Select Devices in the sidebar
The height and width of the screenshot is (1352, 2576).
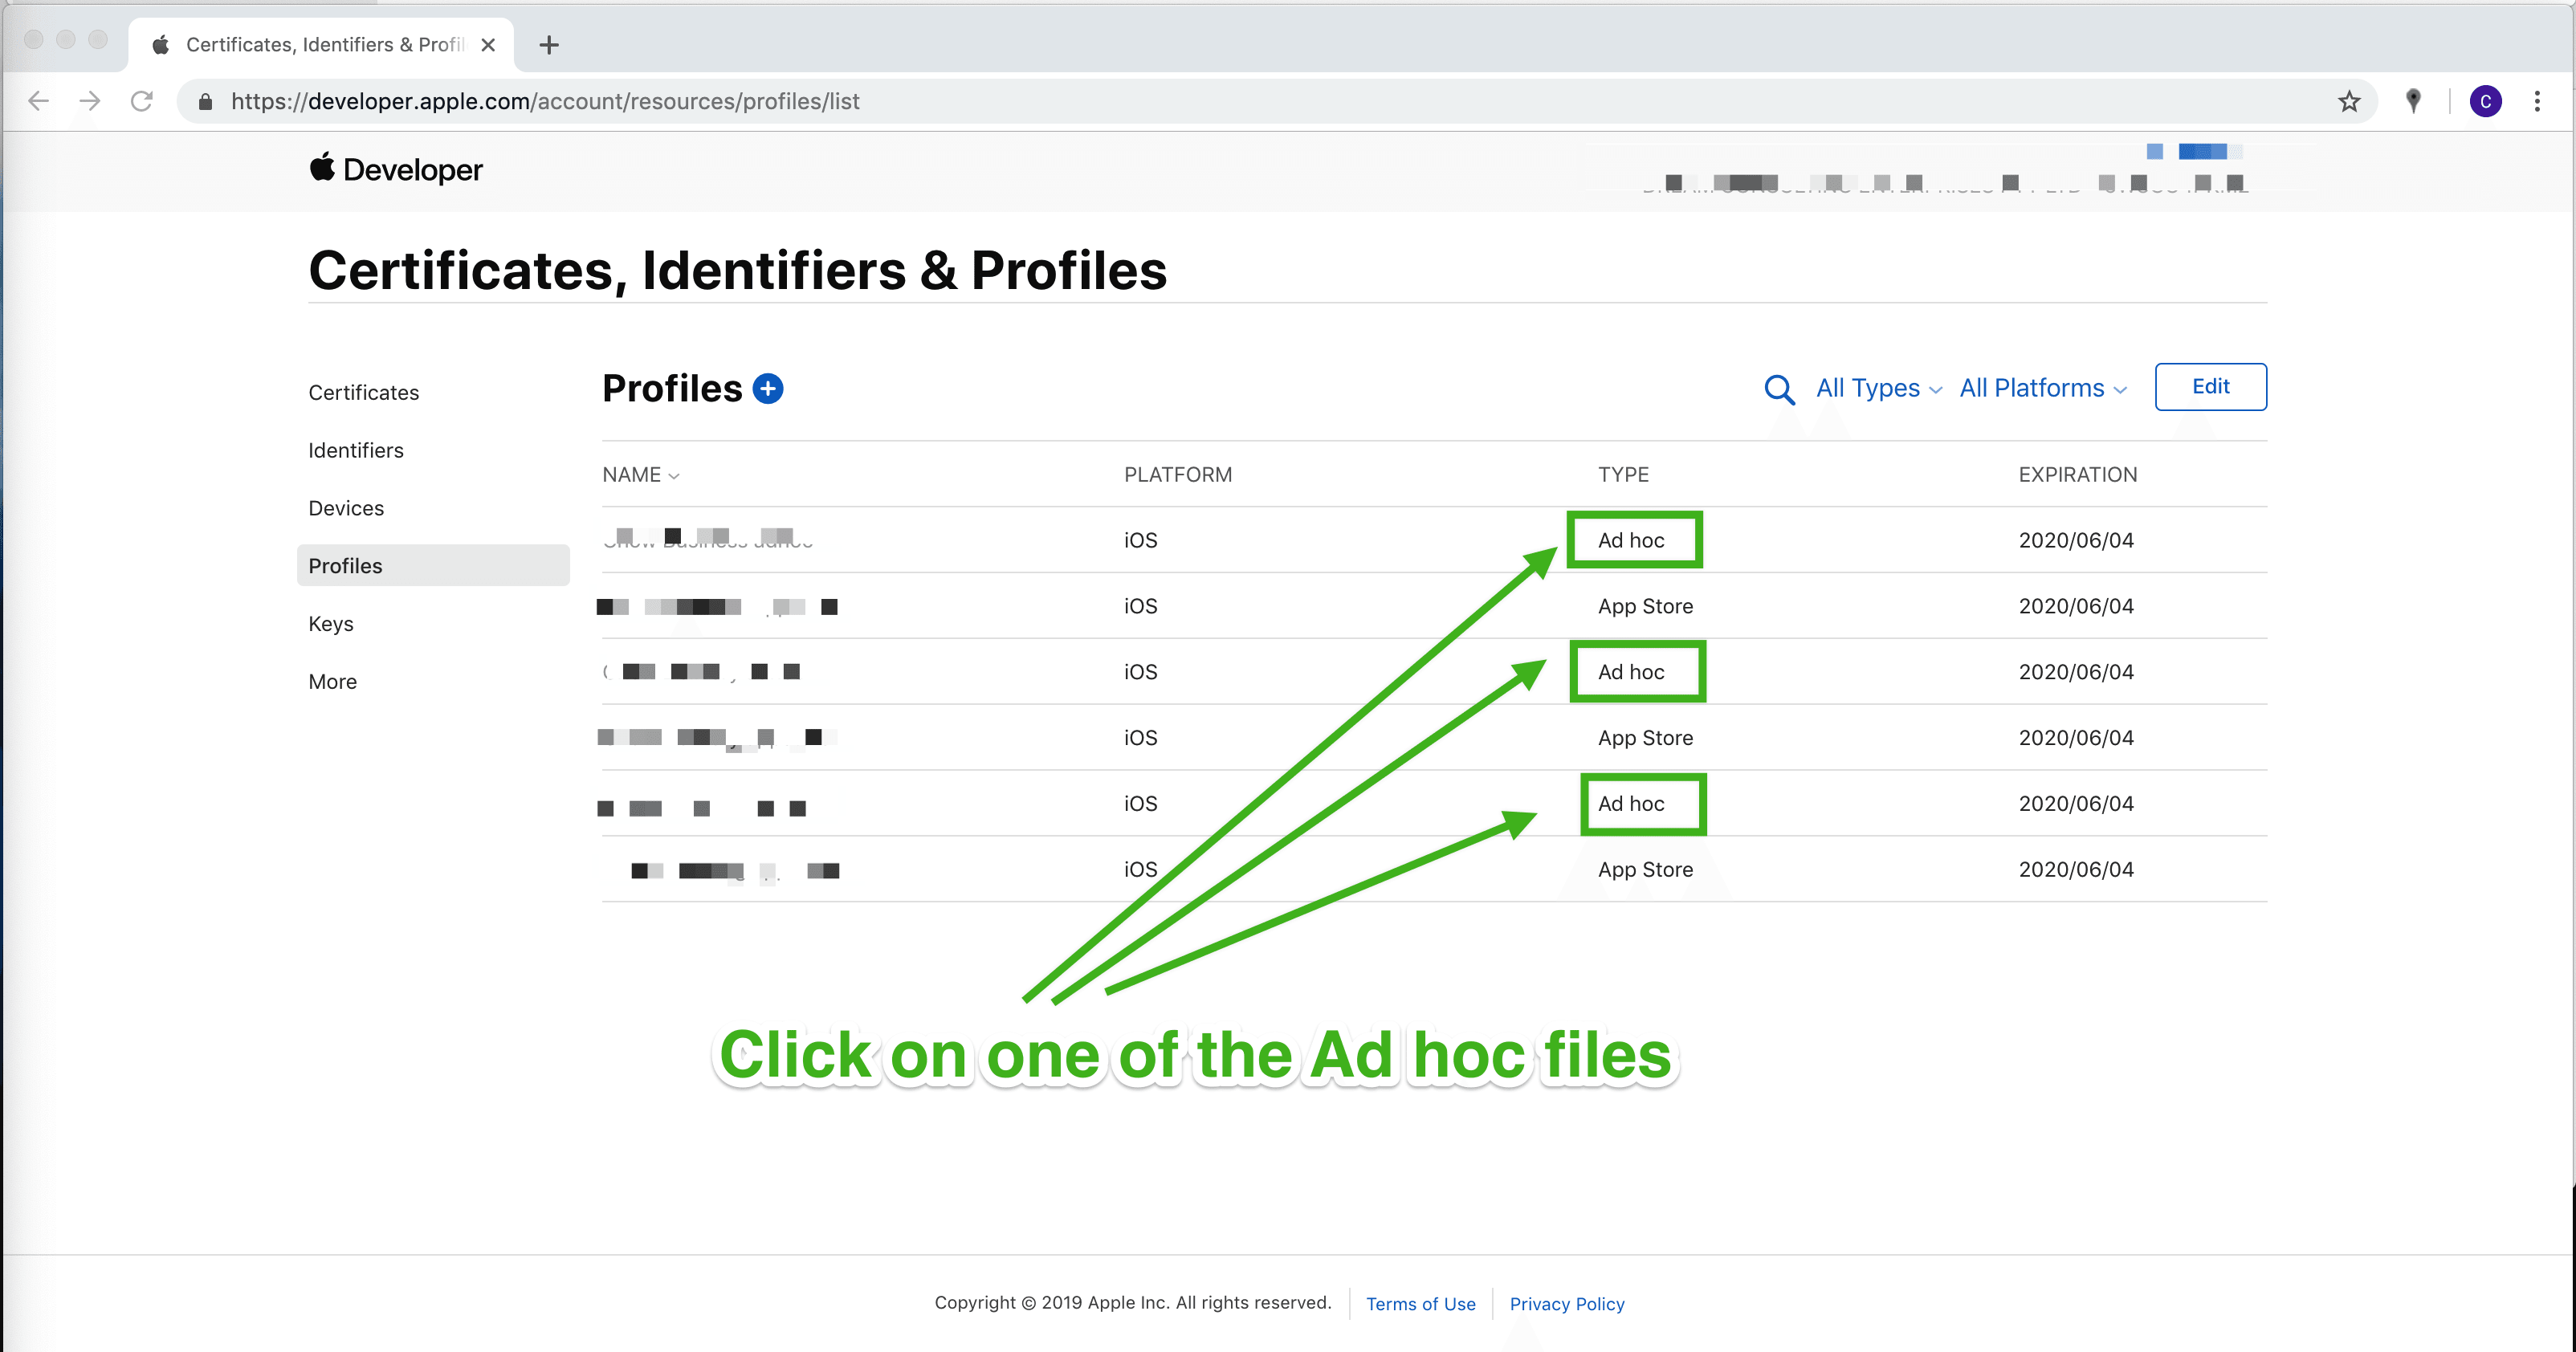tap(346, 508)
